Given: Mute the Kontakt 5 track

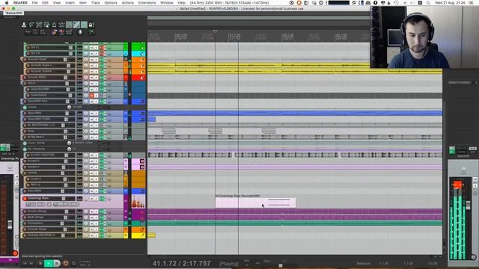Looking at the screenshot, I should 91,161.
